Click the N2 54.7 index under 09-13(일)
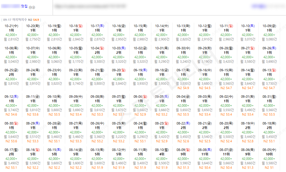 (x=269, y=88)
